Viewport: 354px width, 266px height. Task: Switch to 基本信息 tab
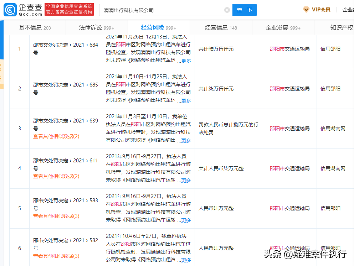(x=35, y=28)
